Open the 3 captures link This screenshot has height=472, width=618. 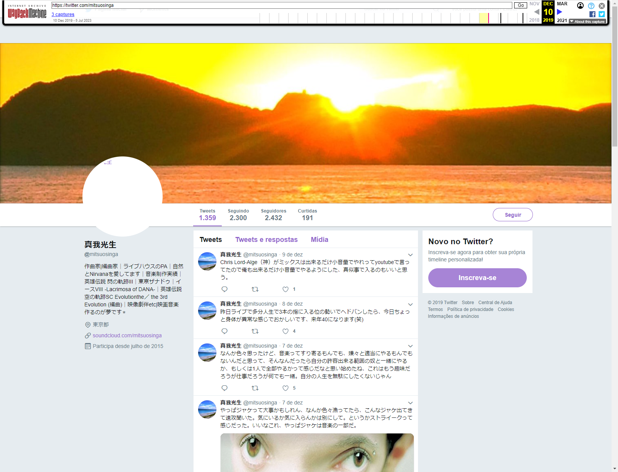point(63,14)
